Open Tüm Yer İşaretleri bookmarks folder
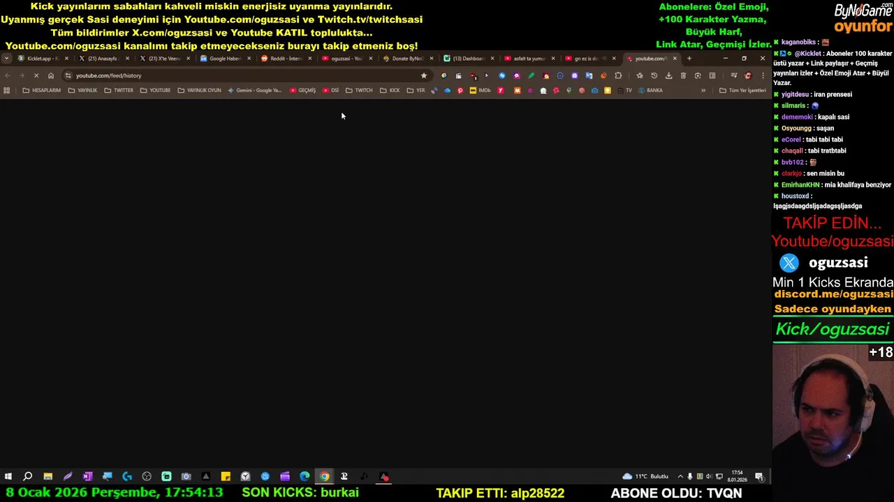Screen dimensions: 894x502 [743, 90]
